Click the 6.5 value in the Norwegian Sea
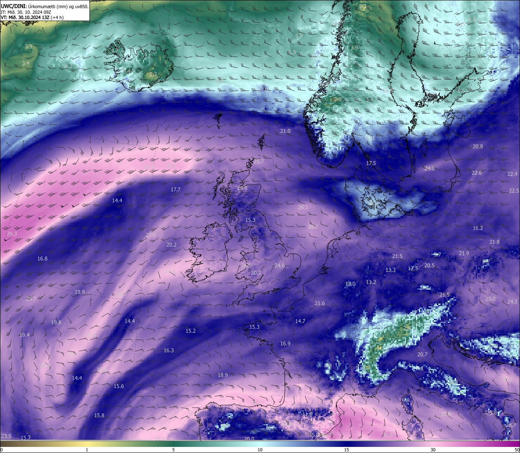 pos(292,52)
